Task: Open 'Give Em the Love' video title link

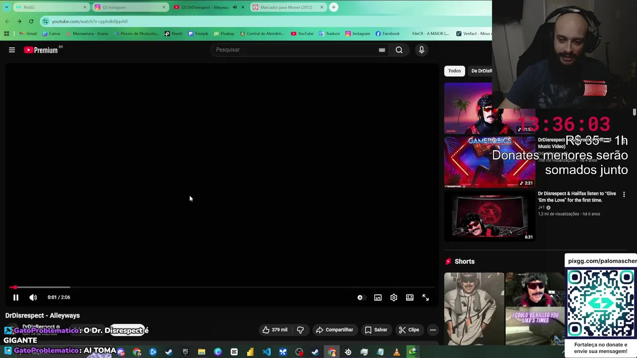Action: [x=577, y=197]
